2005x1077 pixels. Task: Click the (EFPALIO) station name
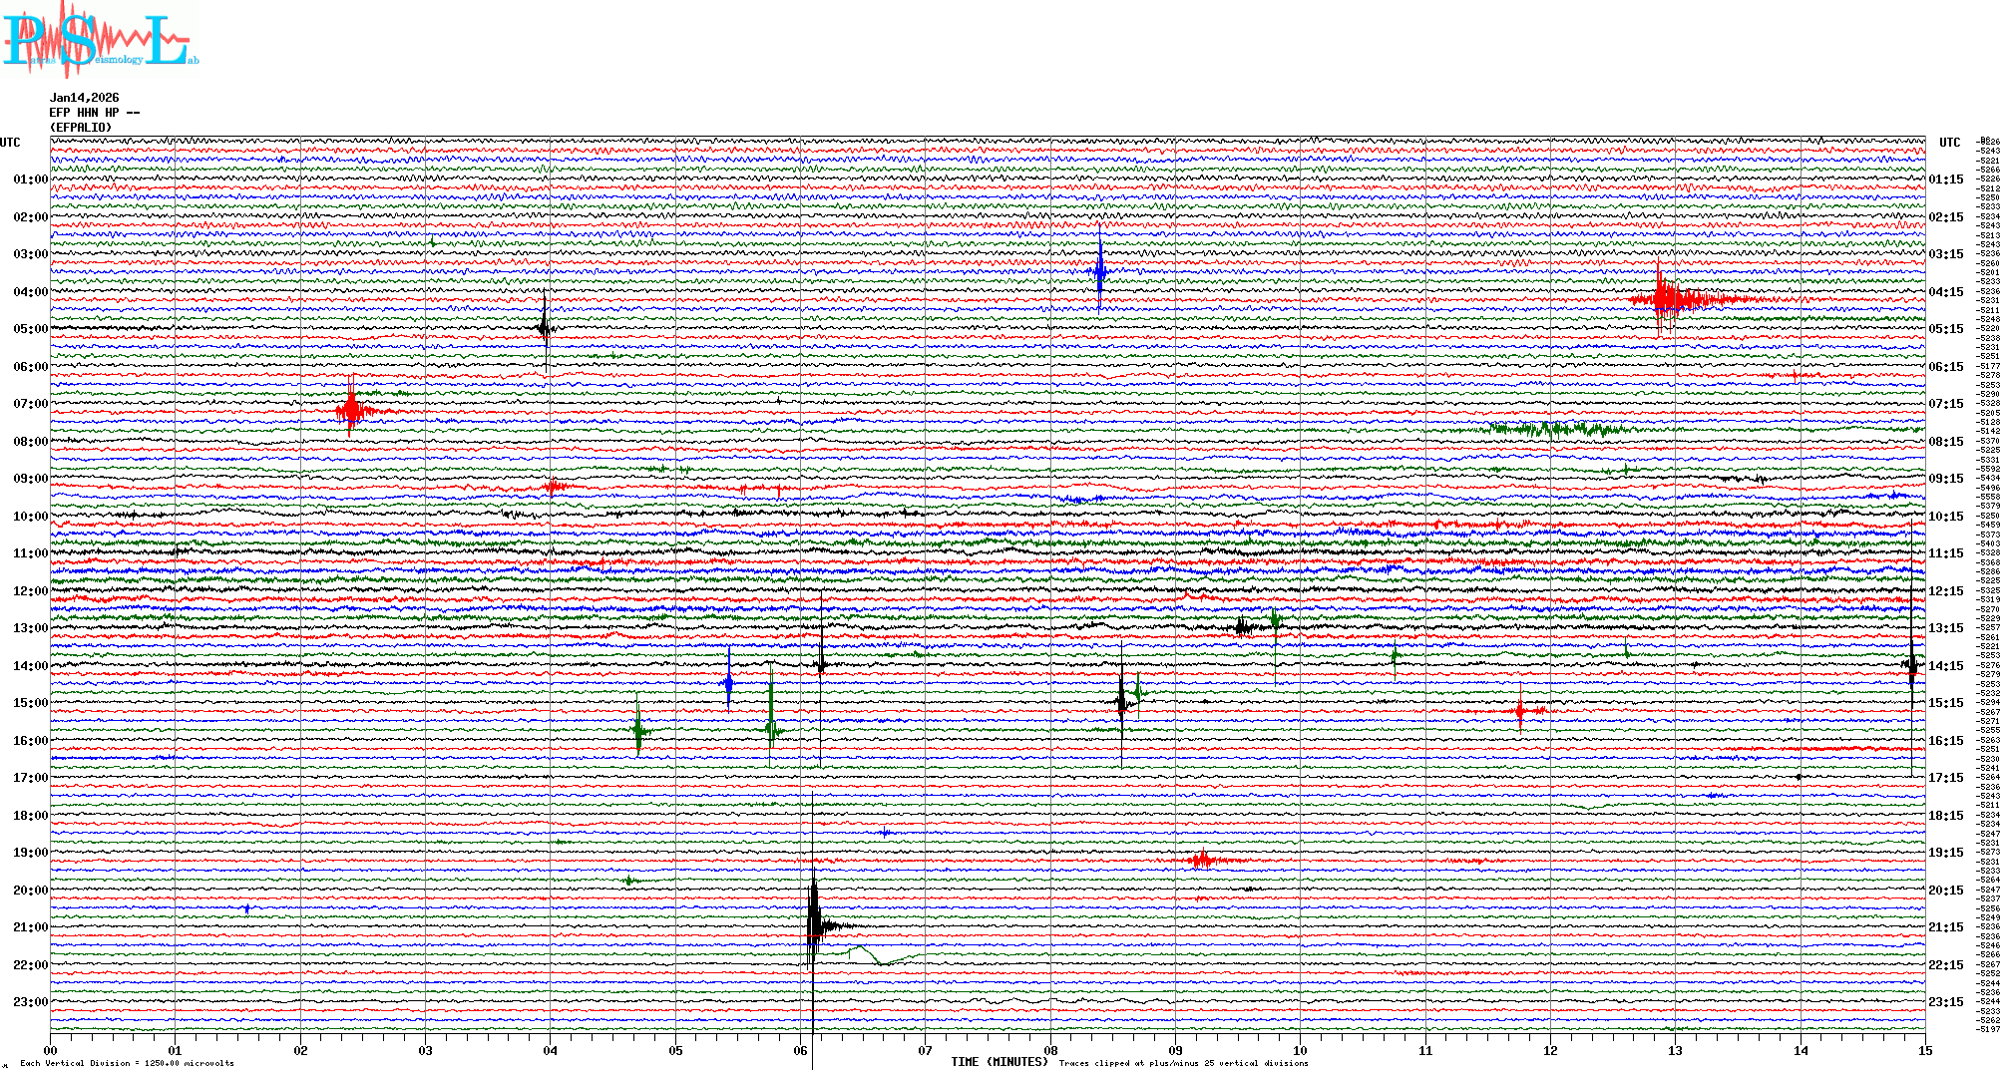(81, 128)
